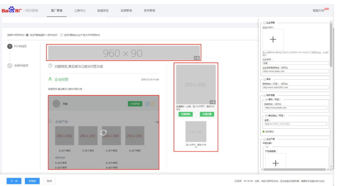Click the 取消 button
342x186 pixels.
49,181
